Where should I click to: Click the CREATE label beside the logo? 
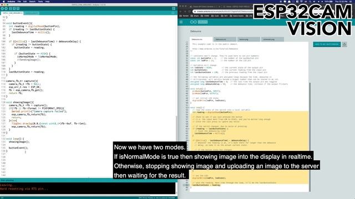click(x=202, y=22)
